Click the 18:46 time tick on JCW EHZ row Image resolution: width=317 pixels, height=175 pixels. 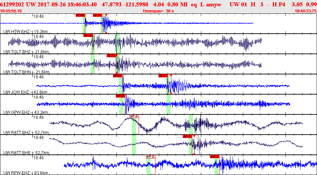click(x=38, y=77)
